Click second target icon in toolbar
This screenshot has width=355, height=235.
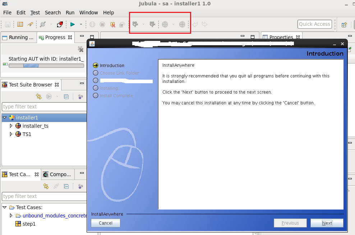182,24
